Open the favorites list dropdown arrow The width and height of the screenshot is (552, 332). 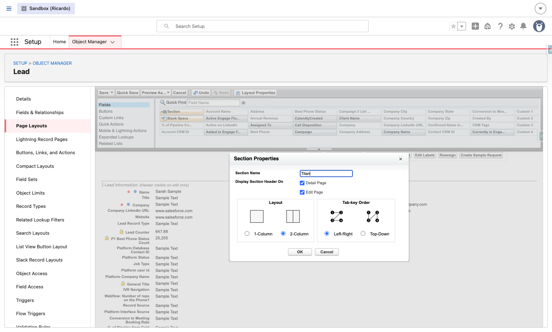point(462,26)
